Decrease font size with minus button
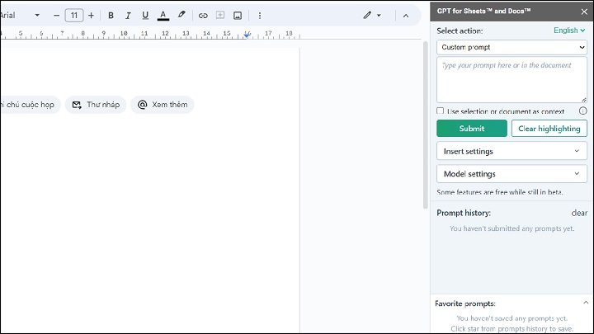This screenshot has height=334, width=594. pos(56,16)
